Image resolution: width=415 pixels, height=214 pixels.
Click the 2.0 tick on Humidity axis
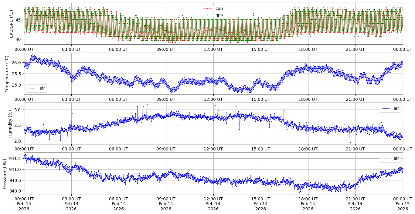[18, 141]
